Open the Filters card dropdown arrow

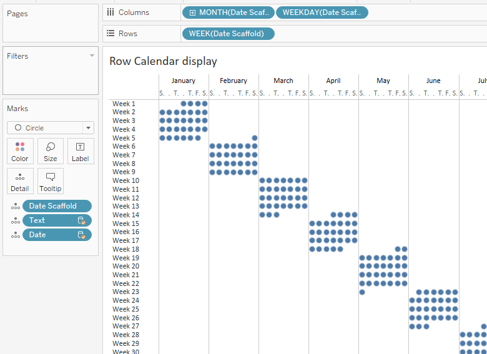point(92,56)
